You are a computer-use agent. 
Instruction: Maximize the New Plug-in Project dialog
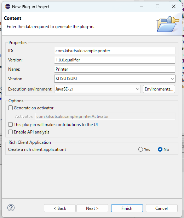[x=157, y=6]
